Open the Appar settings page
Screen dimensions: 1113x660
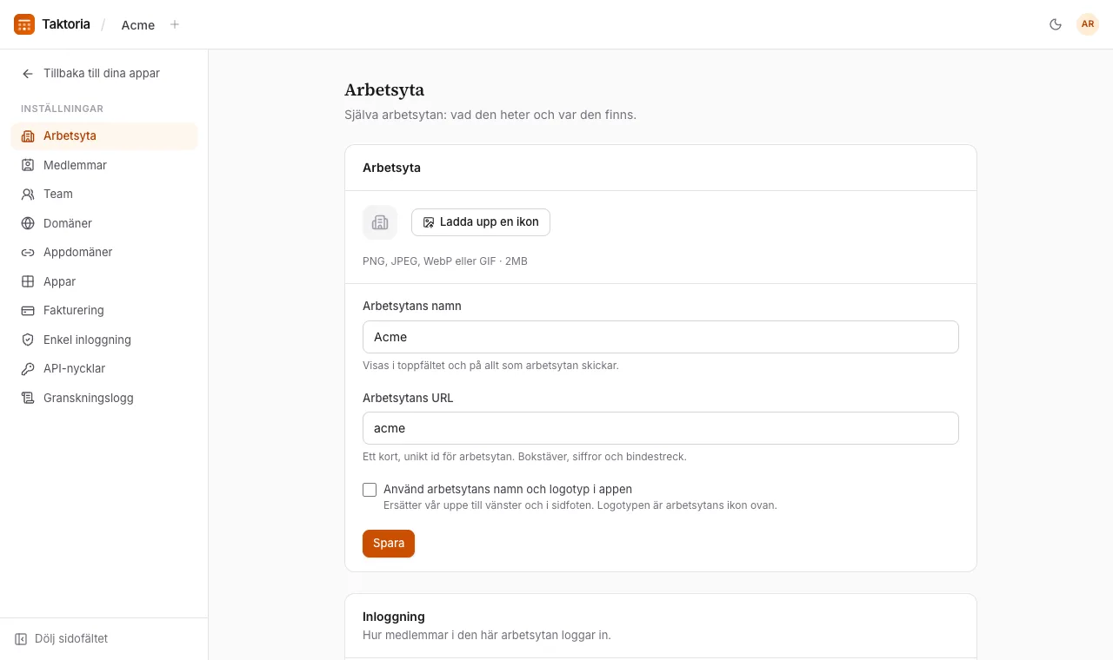click(x=104, y=281)
